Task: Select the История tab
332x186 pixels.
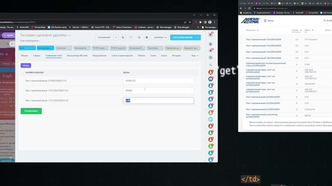Action: 176,56
